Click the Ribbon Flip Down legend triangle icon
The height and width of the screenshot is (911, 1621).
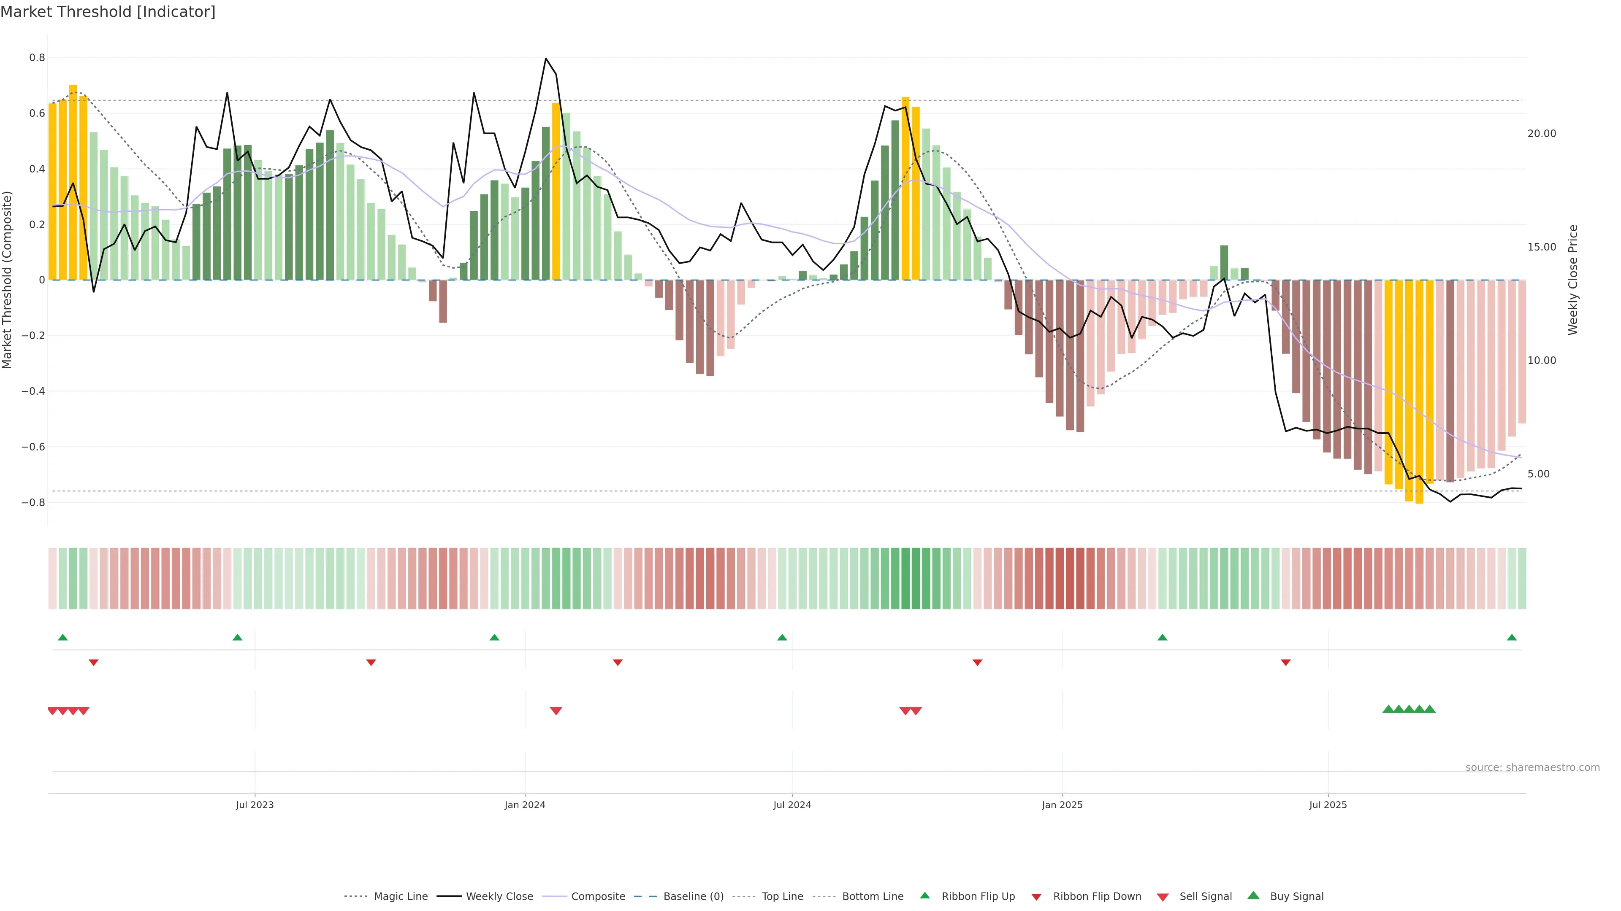click(1036, 897)
